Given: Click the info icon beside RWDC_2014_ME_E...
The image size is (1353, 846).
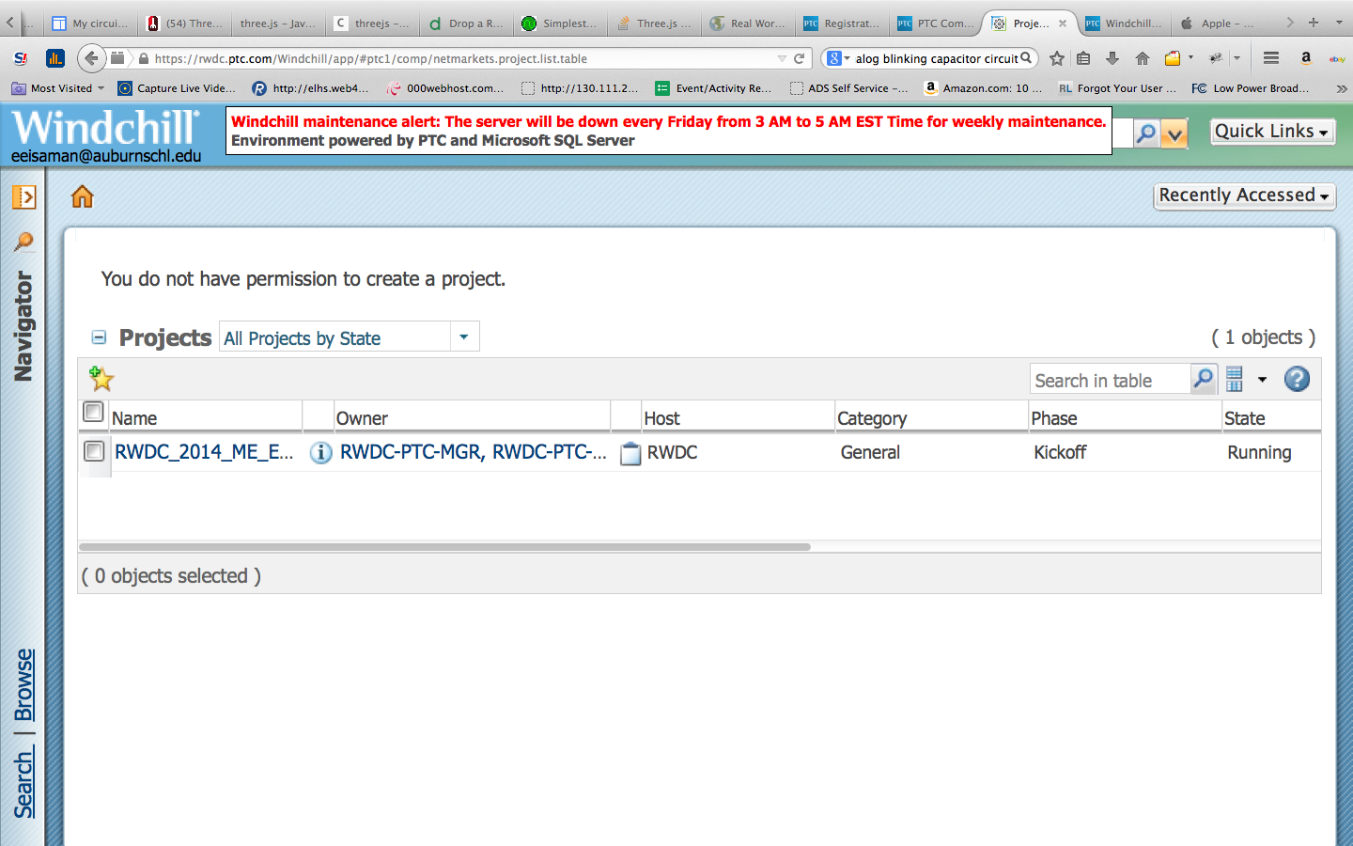Looking at the screenshot, I should [x=321, y=453].
